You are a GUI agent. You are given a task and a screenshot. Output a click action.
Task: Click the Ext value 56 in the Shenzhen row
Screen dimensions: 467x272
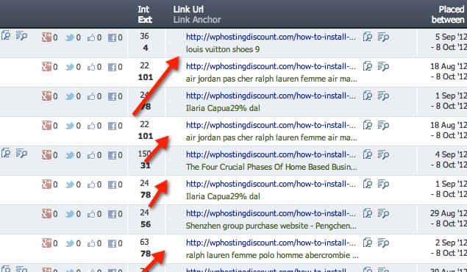click(x=146, y=224)
